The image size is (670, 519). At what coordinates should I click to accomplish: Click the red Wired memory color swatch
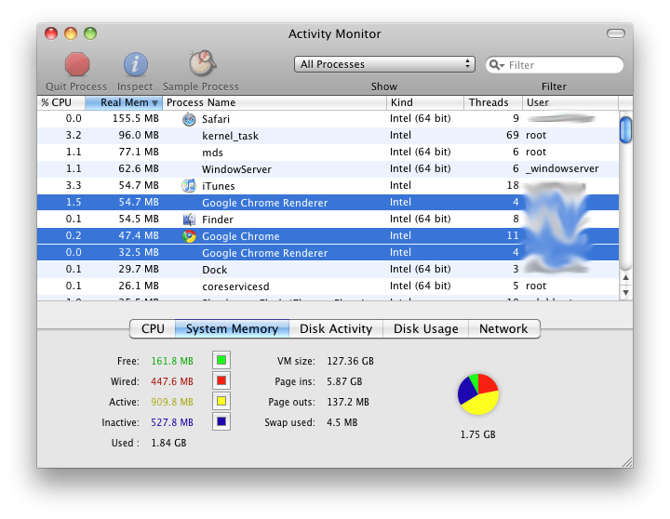221,380
